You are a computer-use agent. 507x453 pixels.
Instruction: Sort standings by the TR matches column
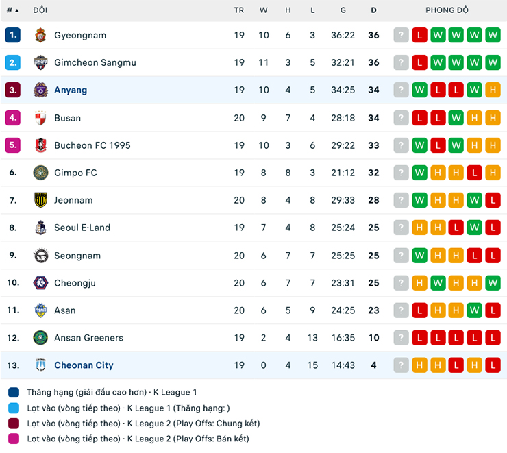tap(238, 10)
